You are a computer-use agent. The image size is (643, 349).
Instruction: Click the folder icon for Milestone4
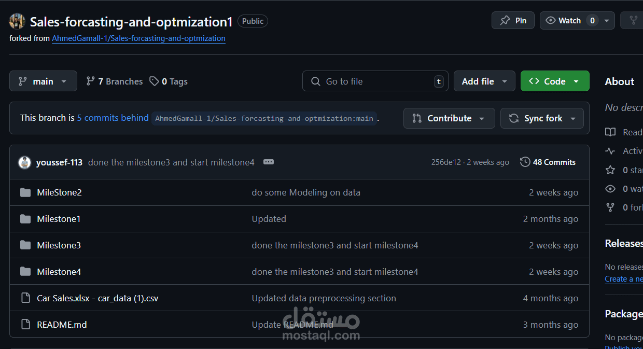point(25,272)
